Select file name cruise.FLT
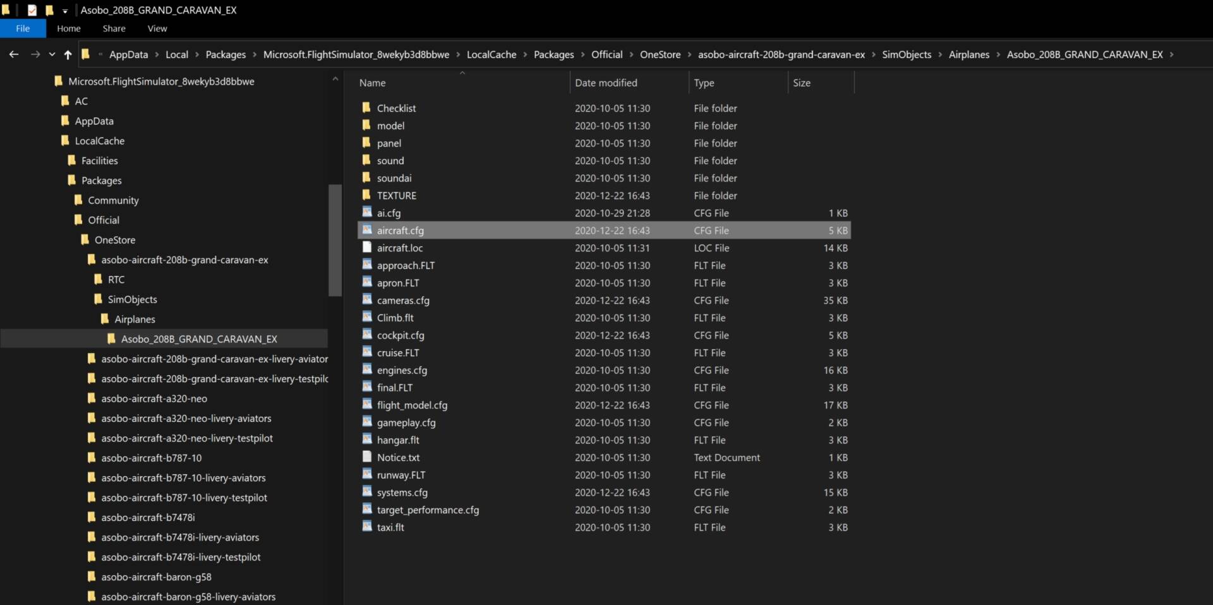The height and width of the screenshot is (605, 1213). [398, 353]
